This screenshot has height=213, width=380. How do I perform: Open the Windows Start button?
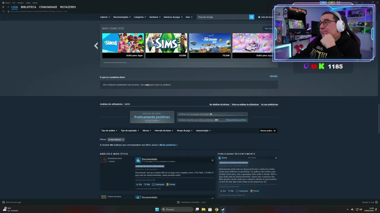157,209
